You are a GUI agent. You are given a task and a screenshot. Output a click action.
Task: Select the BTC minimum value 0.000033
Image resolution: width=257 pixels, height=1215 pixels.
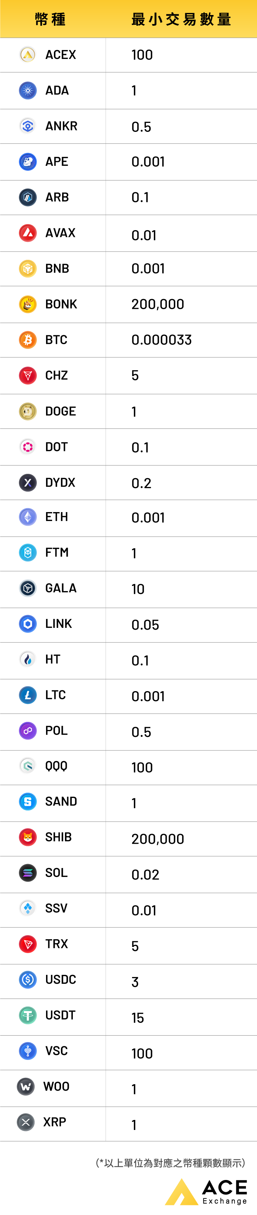[161, 339]
